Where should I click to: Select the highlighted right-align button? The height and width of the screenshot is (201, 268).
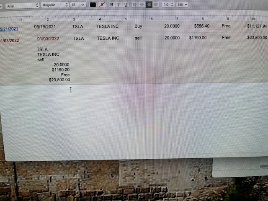[149, 5]
